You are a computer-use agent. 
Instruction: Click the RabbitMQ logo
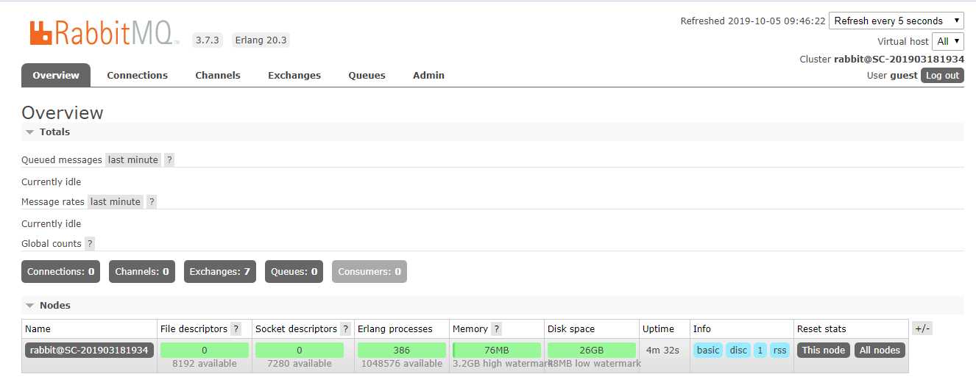tap(105, 33)
